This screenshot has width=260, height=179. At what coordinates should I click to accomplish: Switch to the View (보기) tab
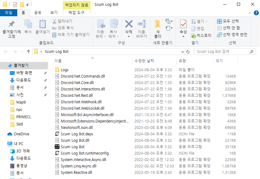54,13
